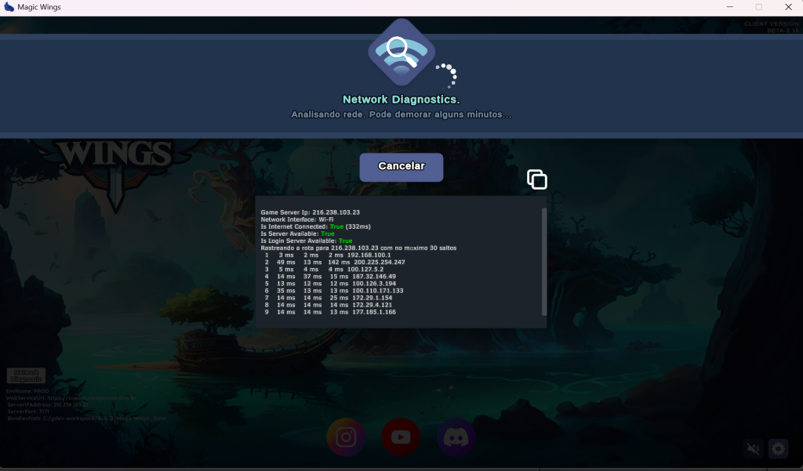
Task: Click the 'Is Login Server Available: True' line
Action: (307, 241)
